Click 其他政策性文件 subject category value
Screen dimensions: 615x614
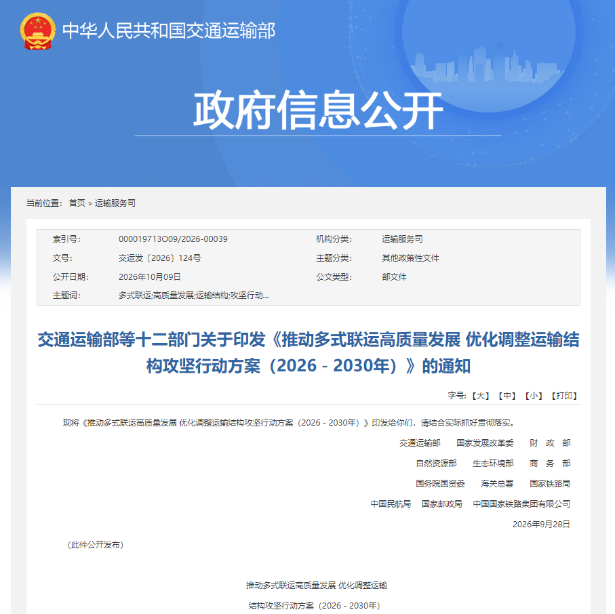(x=410, y=258)
